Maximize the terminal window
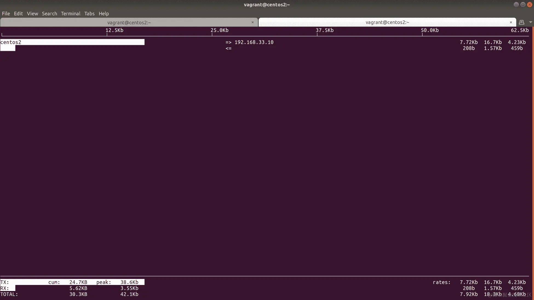Image resolution: width=534 pixels, height=300 pixels. coord(523,5)
